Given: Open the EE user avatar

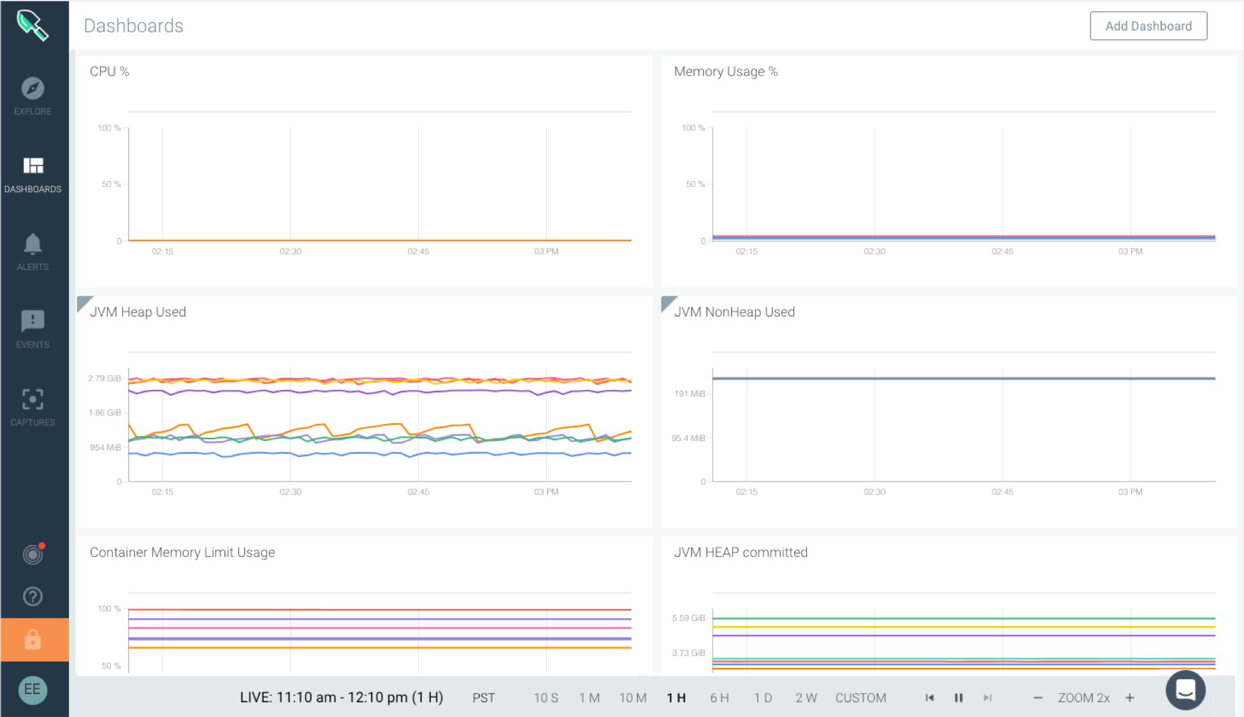Looking at the screenshot, I should point(33,690).
